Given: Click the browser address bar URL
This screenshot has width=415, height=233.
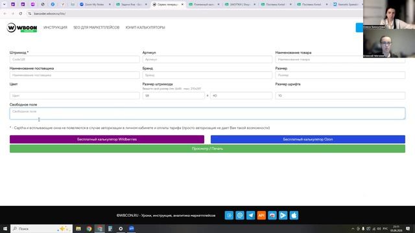Looking at the screenshot, I should (50, 14).
